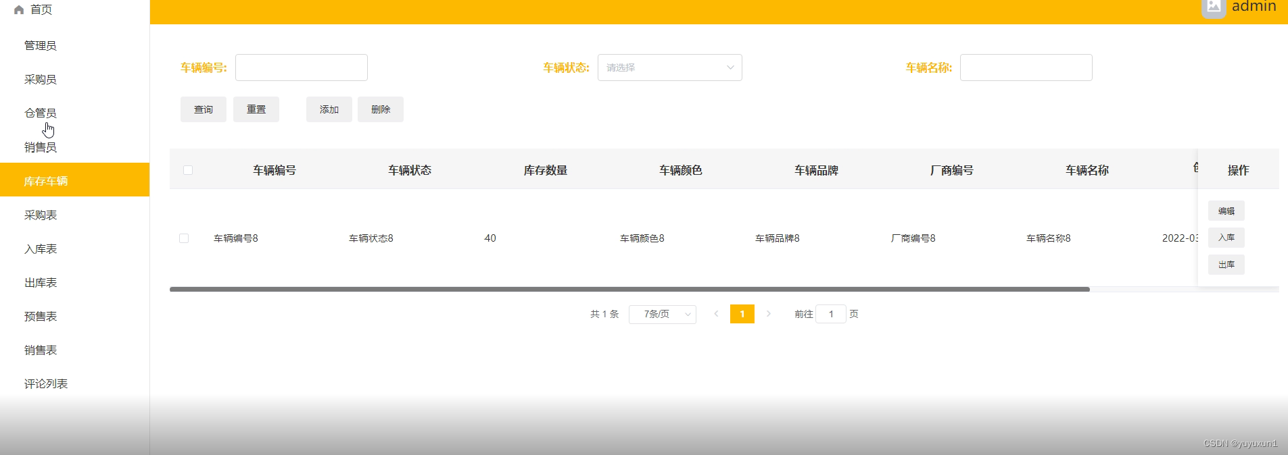Focus the 车辆名称 search input

1026,68
